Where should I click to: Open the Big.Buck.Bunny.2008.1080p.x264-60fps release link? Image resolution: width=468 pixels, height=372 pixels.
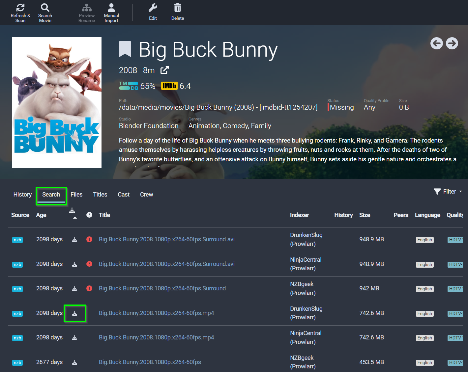point(150,362)
